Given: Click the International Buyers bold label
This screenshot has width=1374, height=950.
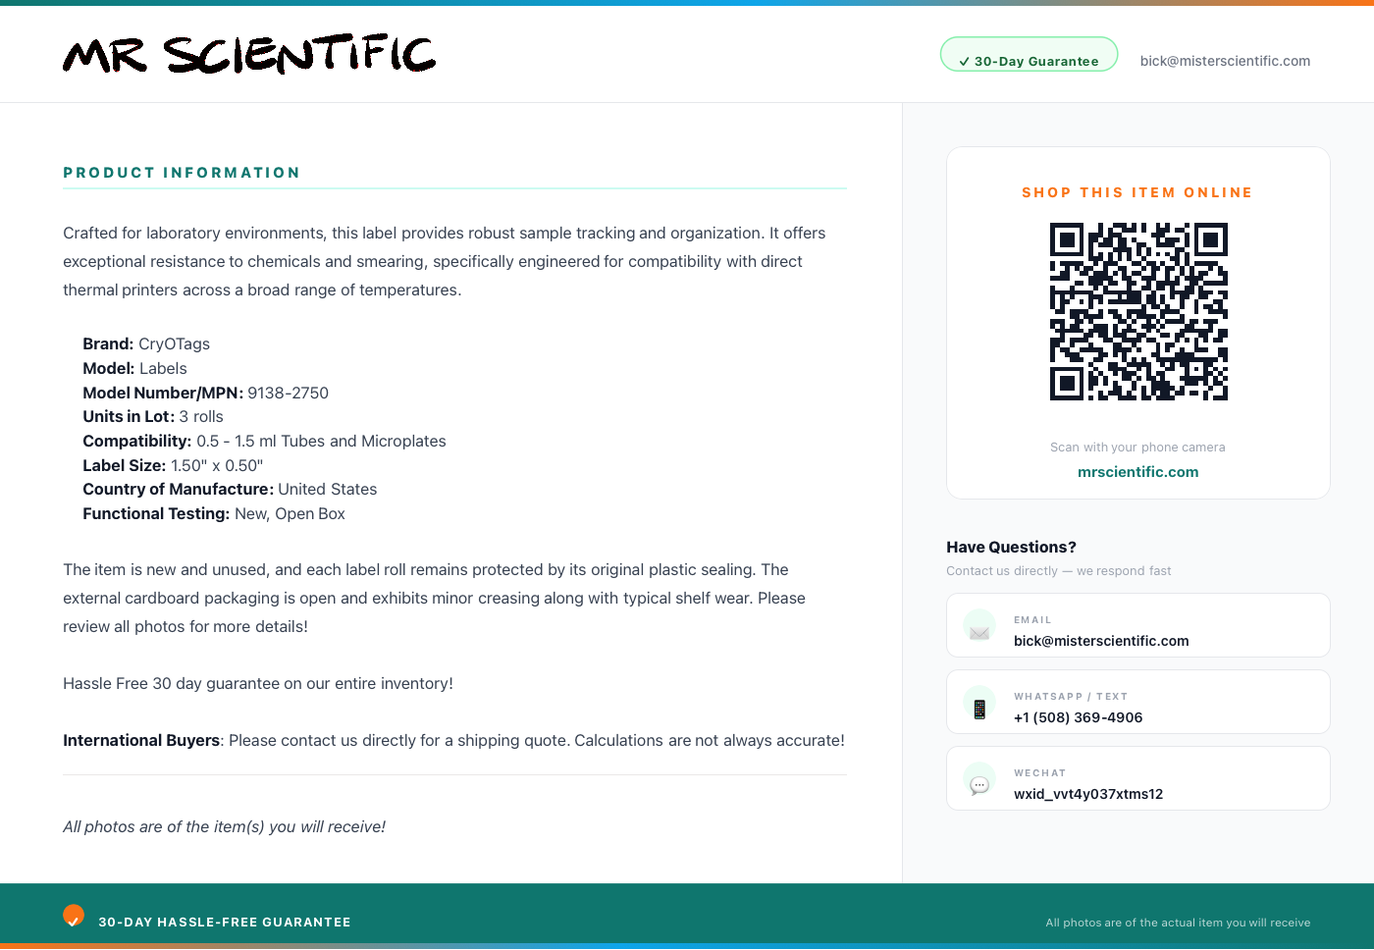Looking at the screenshot, I should pos(141,740).
